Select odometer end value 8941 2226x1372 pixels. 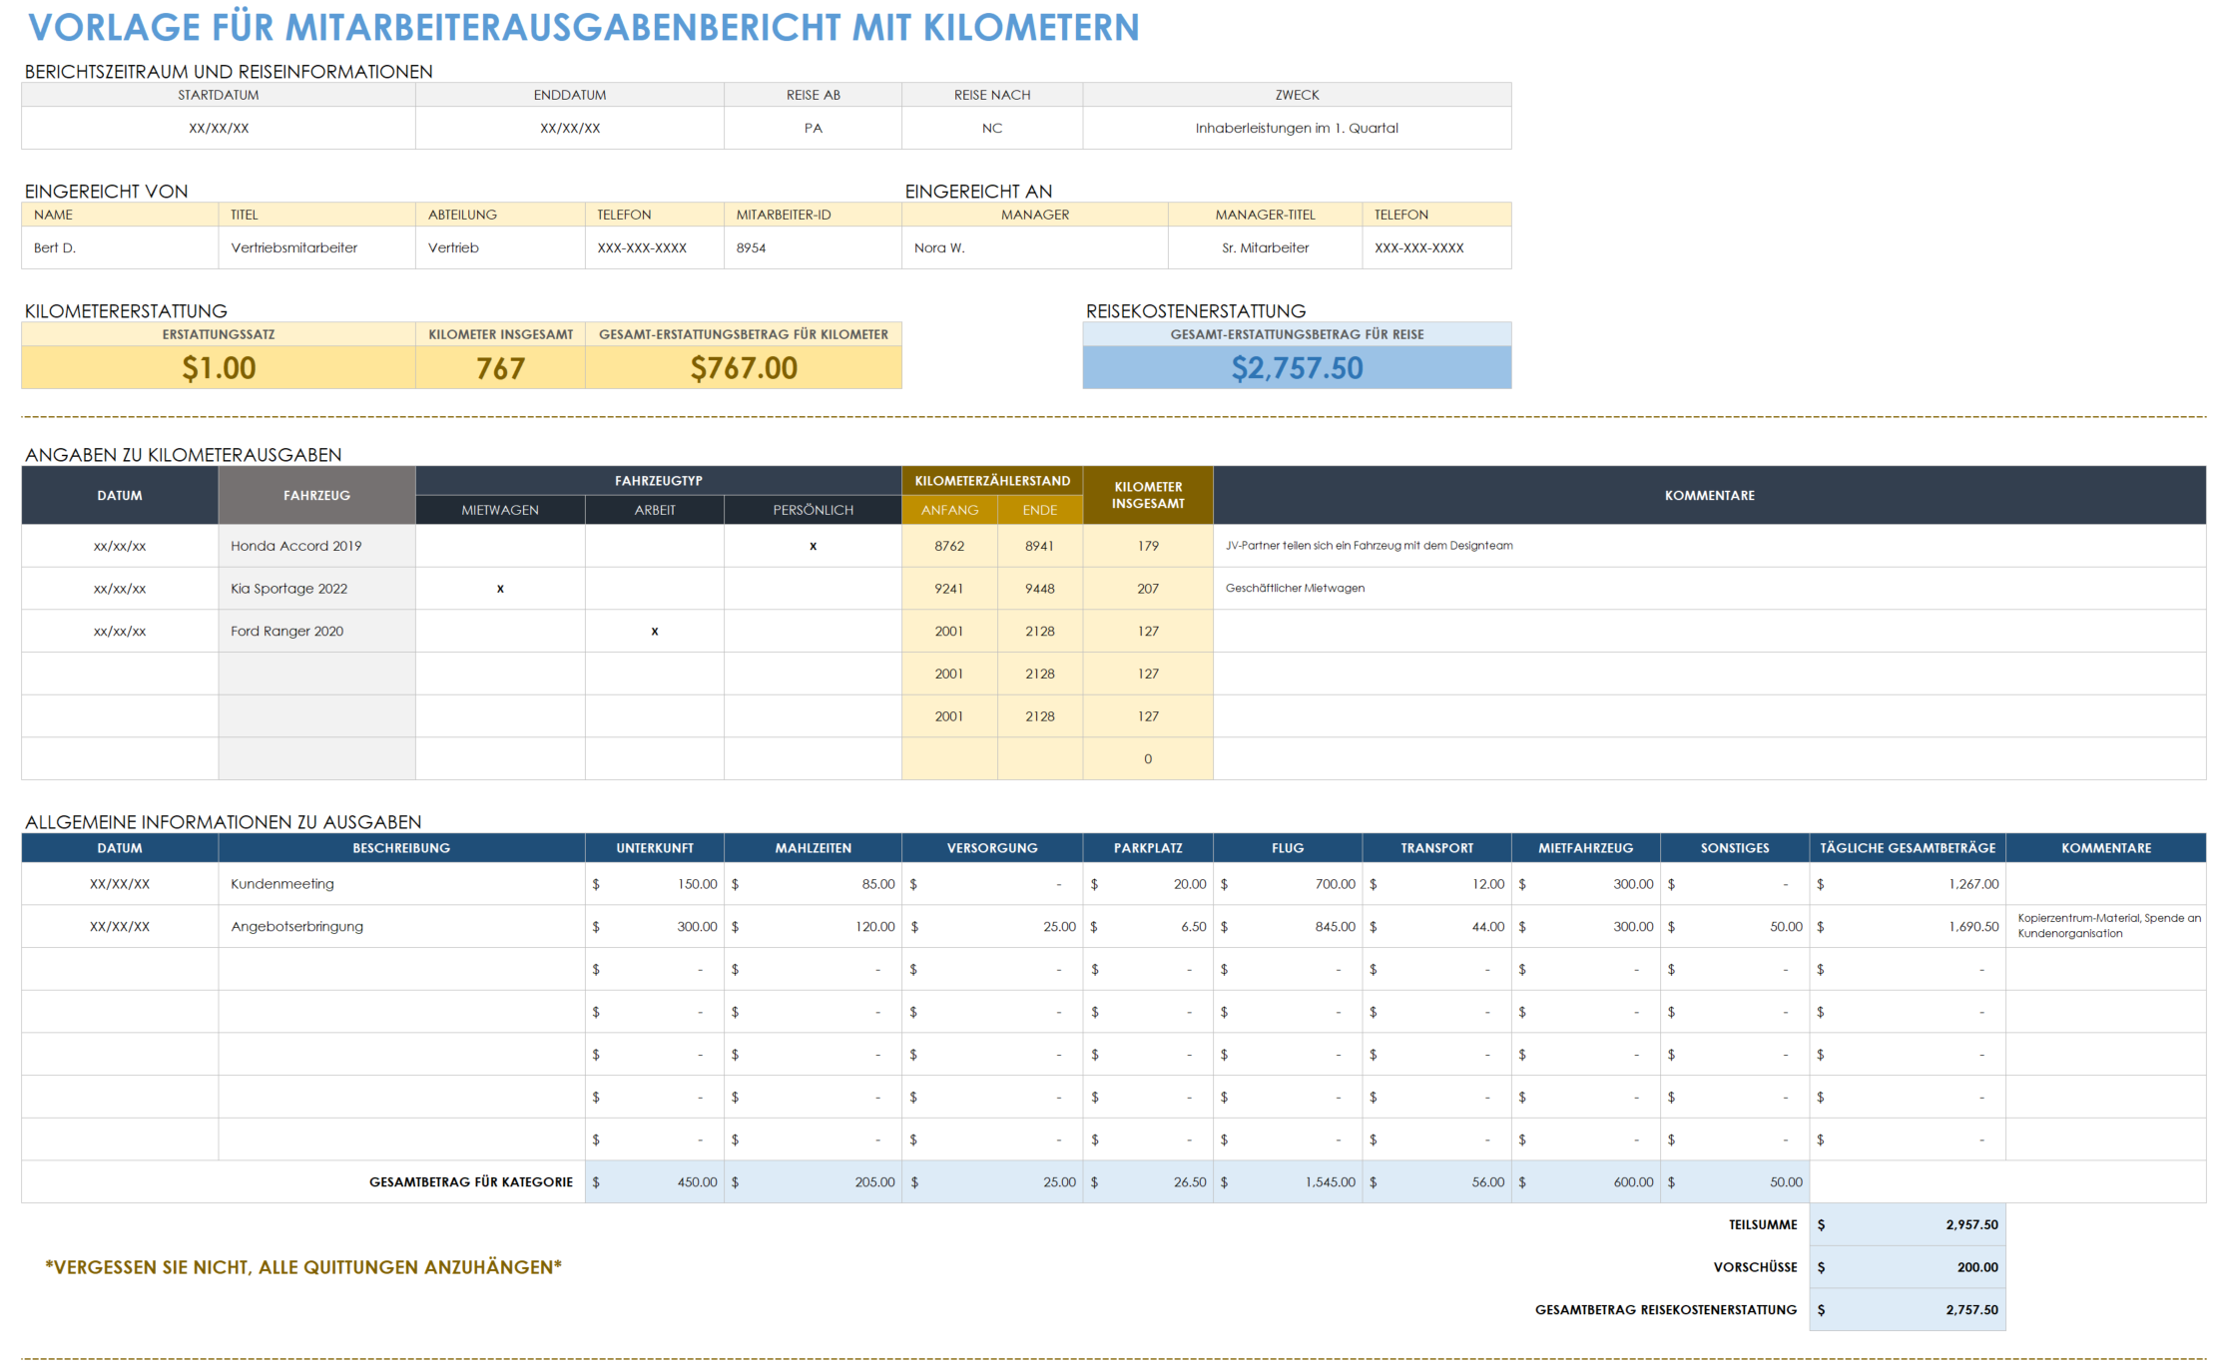(x=1040, y=546)
